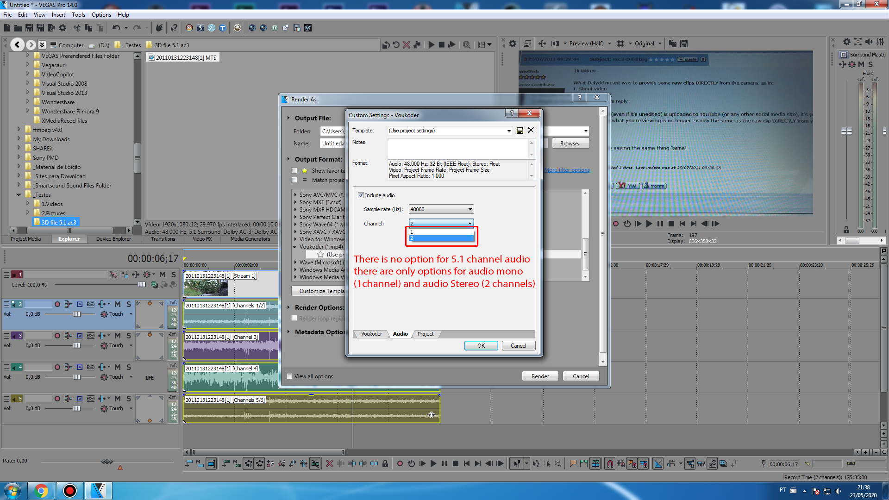
Task: Select 1 channel from the dropdown list
Action: pyautogui.click(x=442, y=232)
